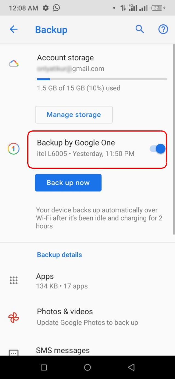Open Manage storage
The width and height of the screenshot is (175, 379).
[74, 115]
